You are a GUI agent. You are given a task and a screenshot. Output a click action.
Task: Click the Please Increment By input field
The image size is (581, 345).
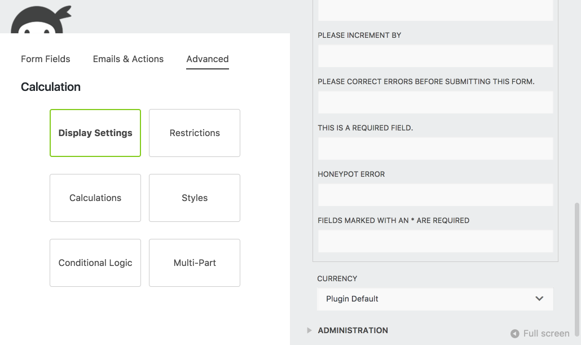[x=435, y=56]
